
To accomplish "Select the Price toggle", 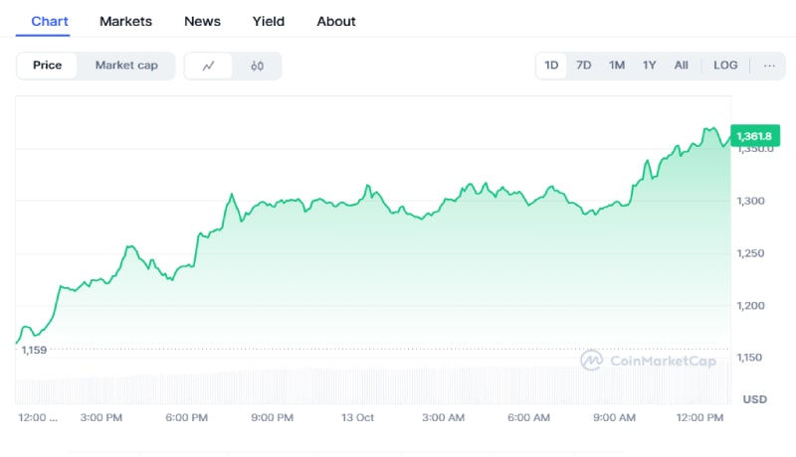I will [47, 66].
